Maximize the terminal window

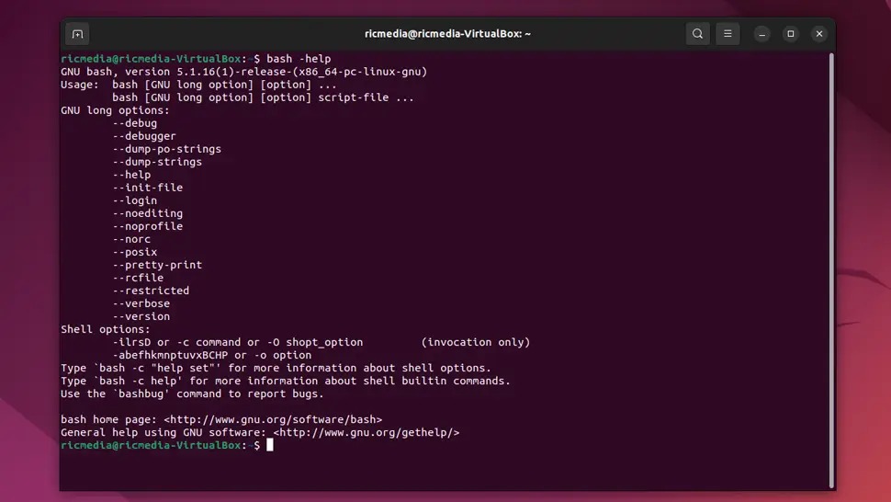coord(791,34)
